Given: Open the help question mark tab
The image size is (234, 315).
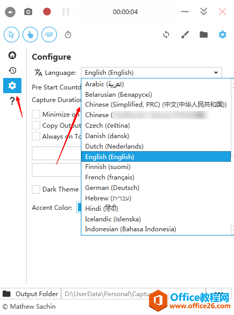Looking at the screenshot, I should pos(12,100).
